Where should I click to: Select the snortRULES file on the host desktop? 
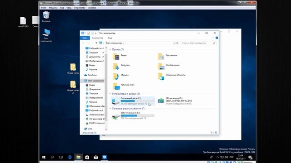[x=23, y=22]
